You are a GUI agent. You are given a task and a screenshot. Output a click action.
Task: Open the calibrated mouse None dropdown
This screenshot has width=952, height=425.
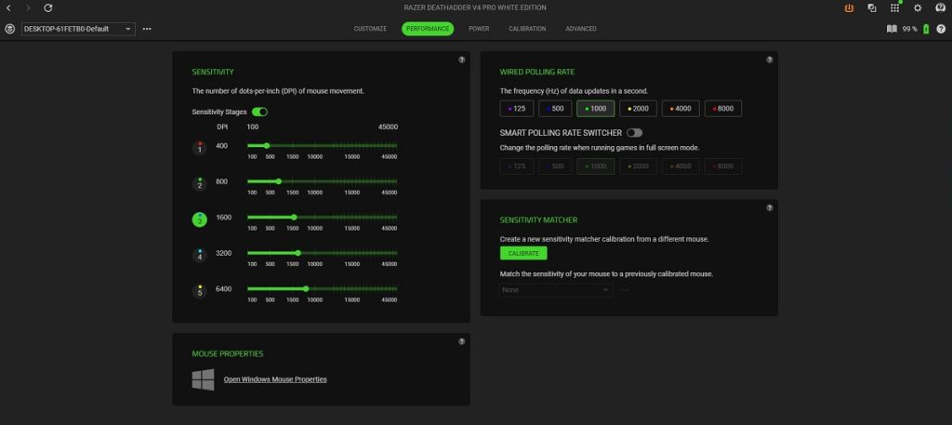click(x=556, y=290)
